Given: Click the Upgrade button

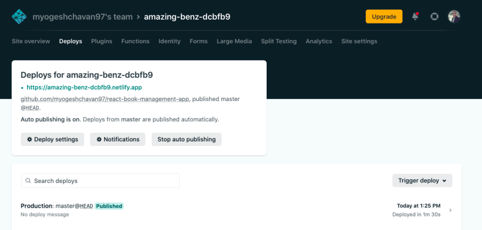Looking at the screenshot, I should coord(384,16).
